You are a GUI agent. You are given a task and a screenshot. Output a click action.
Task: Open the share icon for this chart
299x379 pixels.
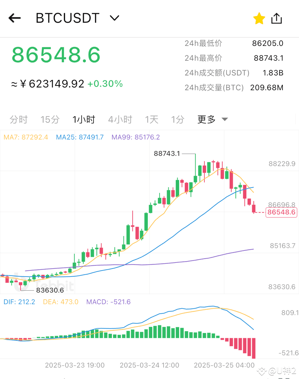(x=277, y=18)
